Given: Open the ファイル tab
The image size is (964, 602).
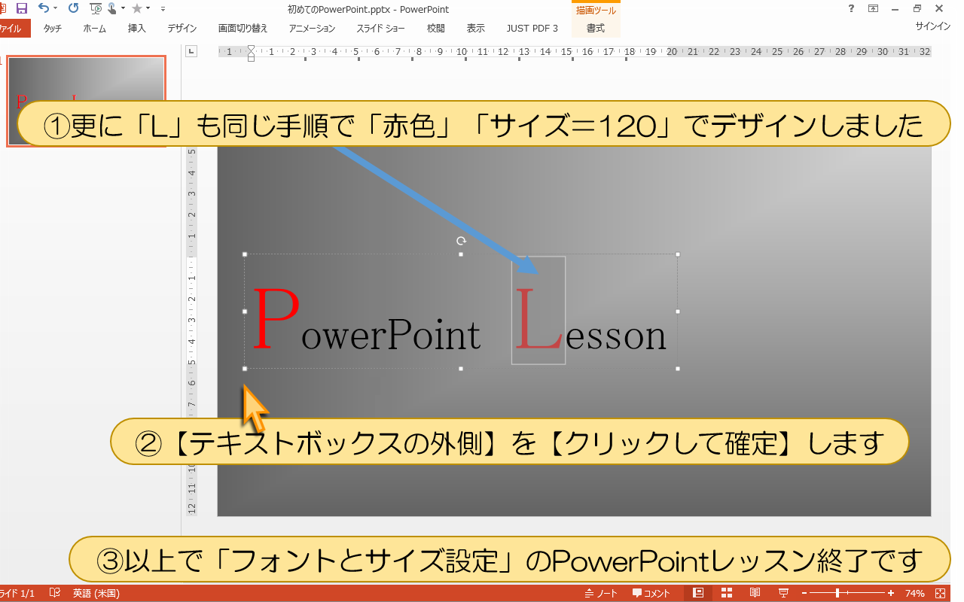Looking at the screenshot, I should [14, 29].
